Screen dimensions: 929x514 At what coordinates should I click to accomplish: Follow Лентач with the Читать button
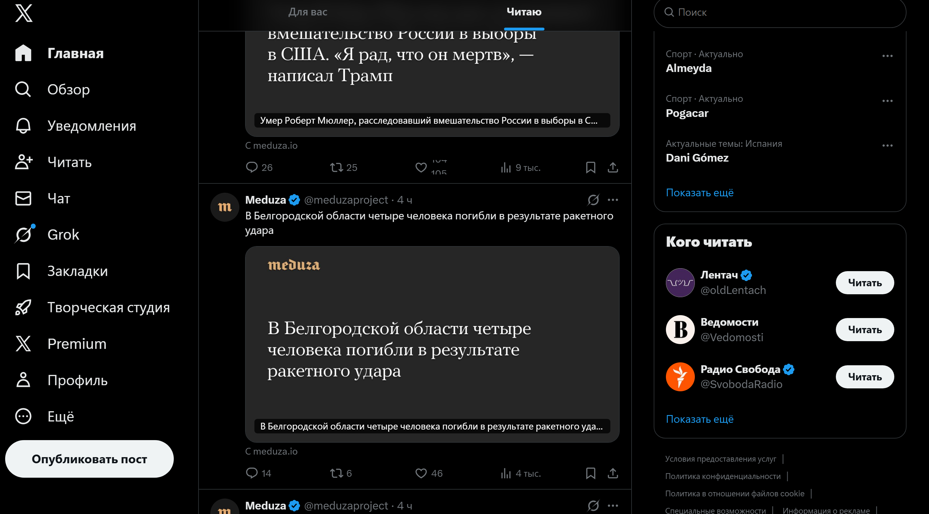click(x=865, y=282)
